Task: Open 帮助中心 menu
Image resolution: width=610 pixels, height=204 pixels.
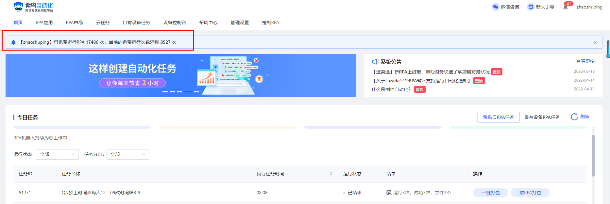Action: [x=208, y=23]
